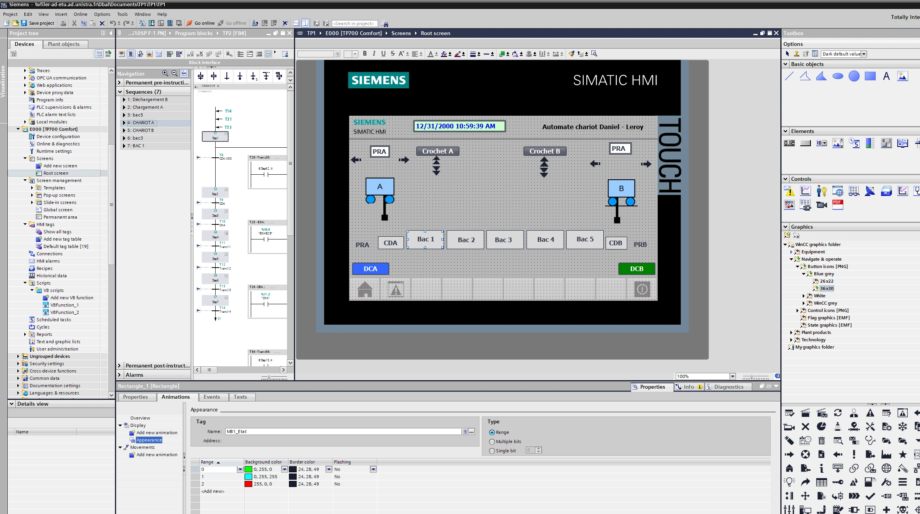Click the scissors Cut icon in main toolbar
The height and width of the screenshot is (514, 920).
[74, 23]
